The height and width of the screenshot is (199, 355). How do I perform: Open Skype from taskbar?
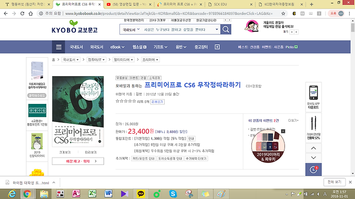173,194
